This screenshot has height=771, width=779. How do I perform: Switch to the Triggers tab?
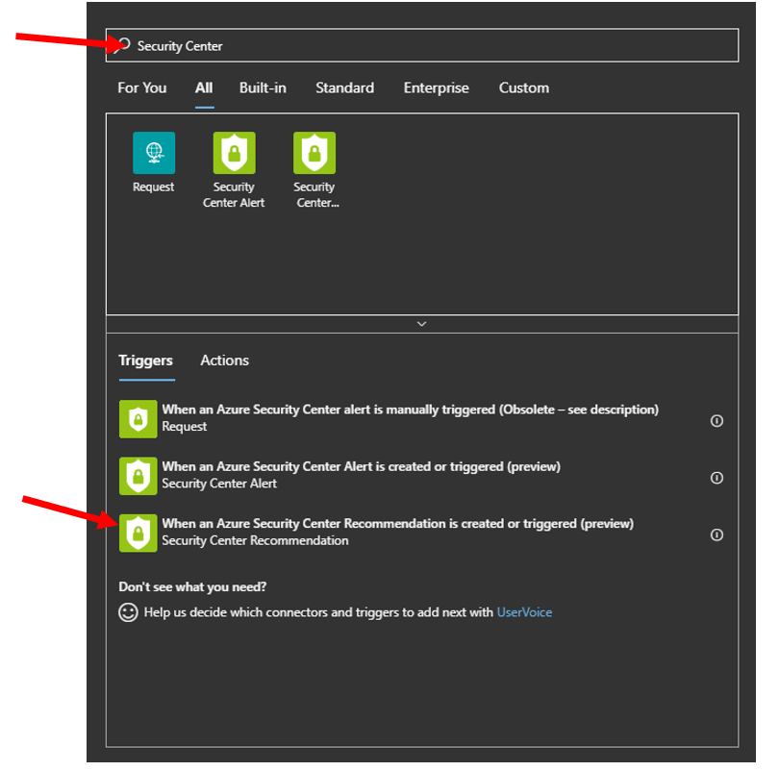click(x=145, y=361)
